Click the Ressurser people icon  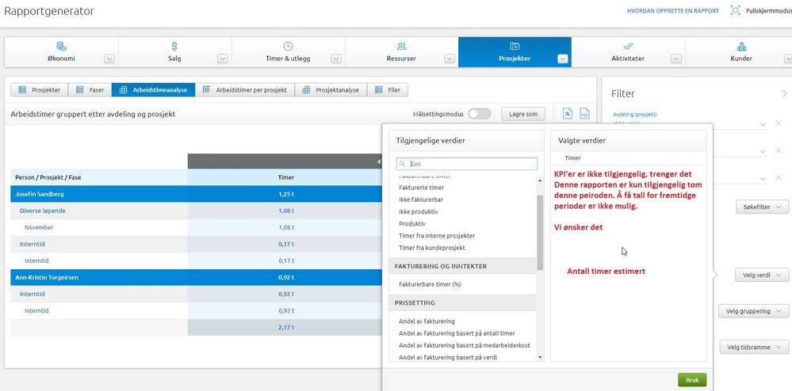(402, 47)
